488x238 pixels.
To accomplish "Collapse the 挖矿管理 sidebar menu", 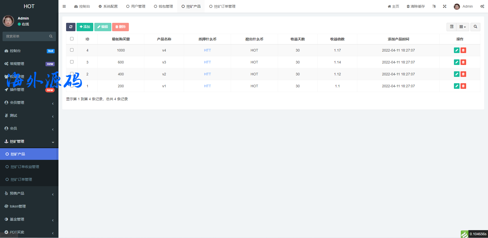I will (29, 141).
